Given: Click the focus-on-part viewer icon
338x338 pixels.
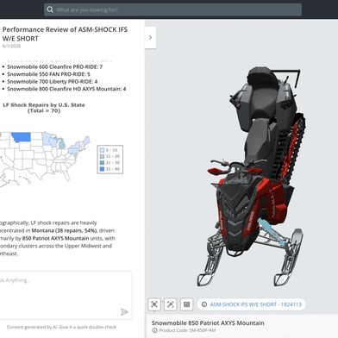Looking at the screenshot, I should coord(154,304).
